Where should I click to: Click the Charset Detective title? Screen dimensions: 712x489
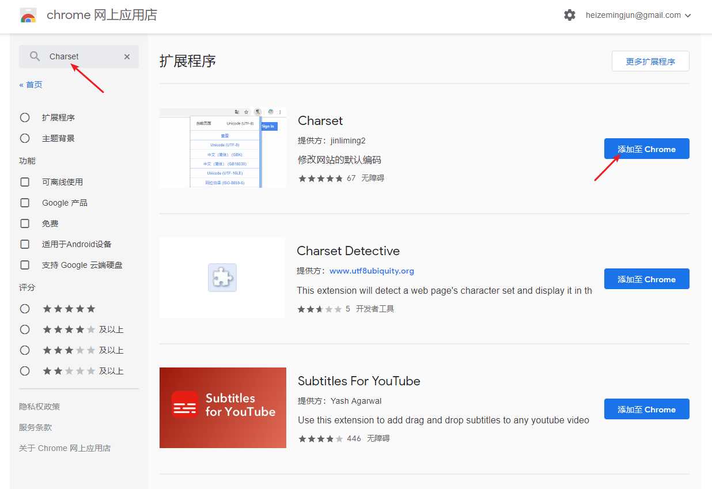(x=348, y=251)
